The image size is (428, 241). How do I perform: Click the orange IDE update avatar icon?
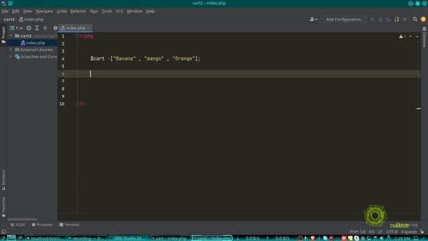423,19
